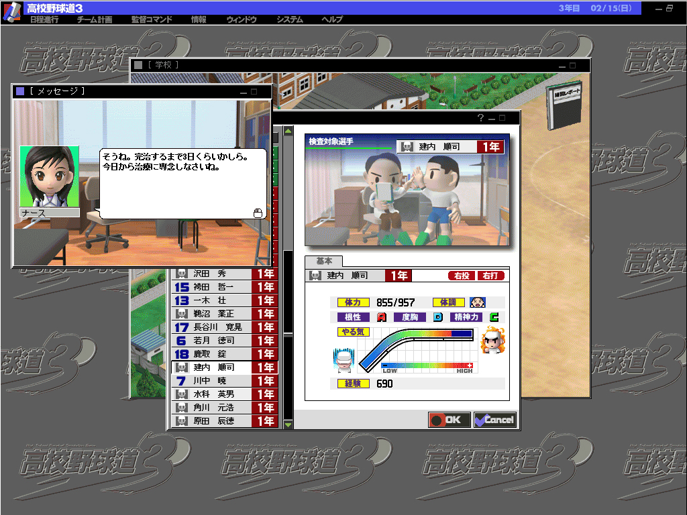
Task: Open the チーム計画 menu
Action: tap(94, 19)
